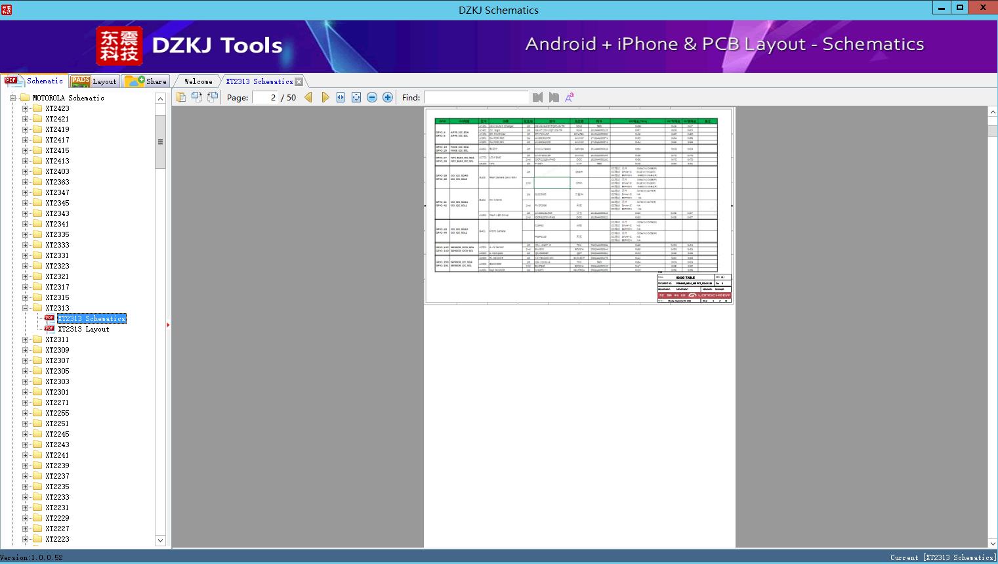Image resolution: width=998 pixels, height=564 pixels.
Task: Expand the XT2347 folder
Action: point(25,192)
